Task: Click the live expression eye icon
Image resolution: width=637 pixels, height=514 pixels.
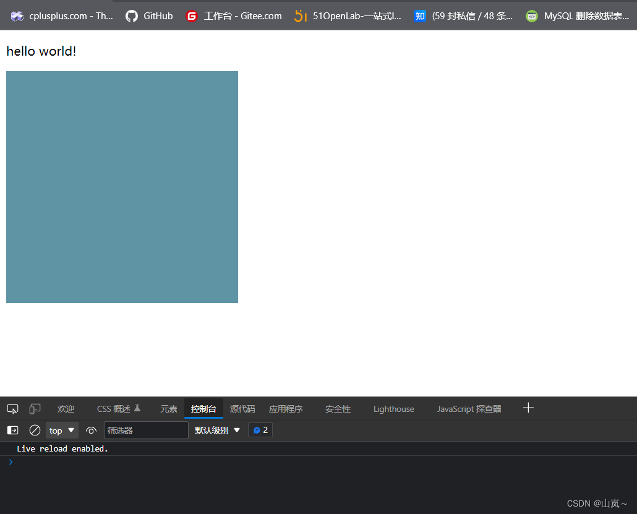Action: point(91,430)
